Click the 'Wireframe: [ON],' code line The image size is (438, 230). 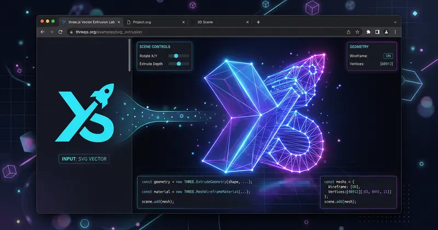(x=344, y=187)
